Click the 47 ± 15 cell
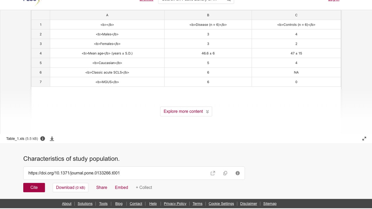Screen dimensions: 372x209 [296, 53]
